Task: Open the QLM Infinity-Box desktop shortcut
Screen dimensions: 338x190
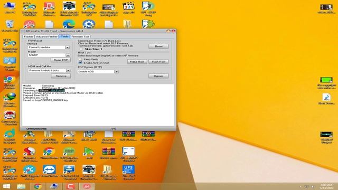Action: click(x=10, y=155)
